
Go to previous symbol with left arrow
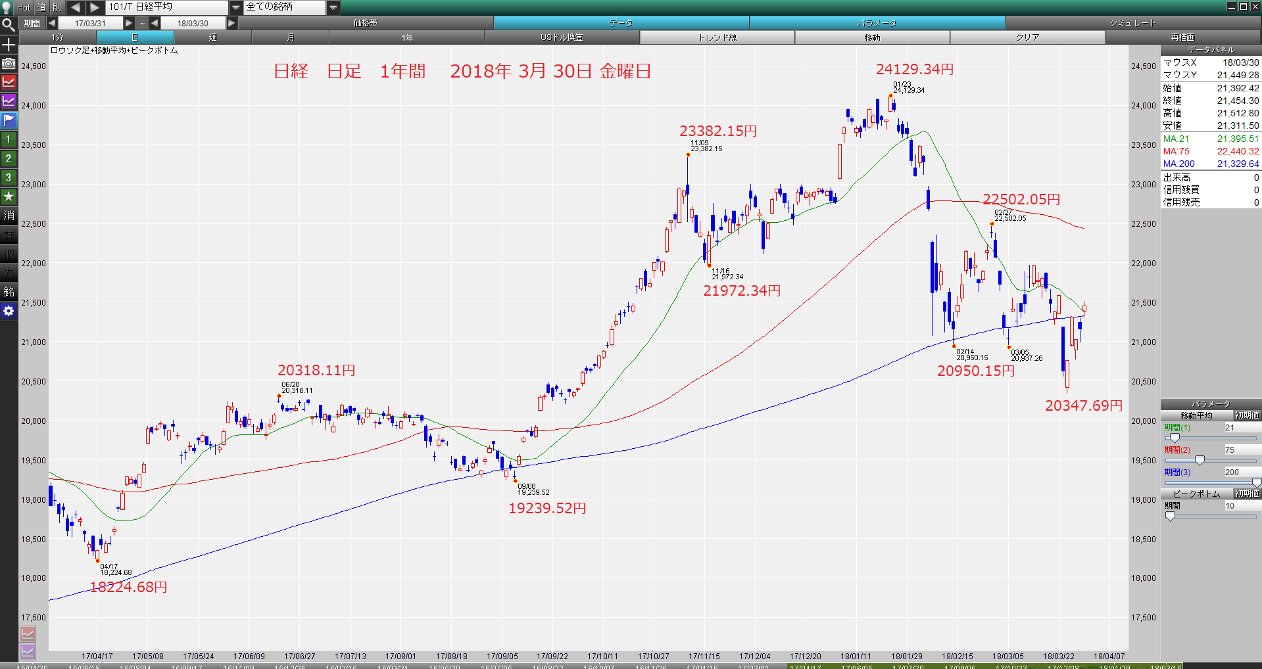[x=75, y=7]
